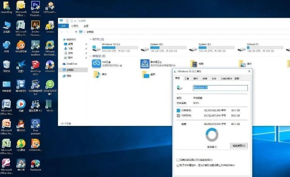The image size is (290, 177).
Task: Expand the address bar path chevron
Action: pos(84,32)
